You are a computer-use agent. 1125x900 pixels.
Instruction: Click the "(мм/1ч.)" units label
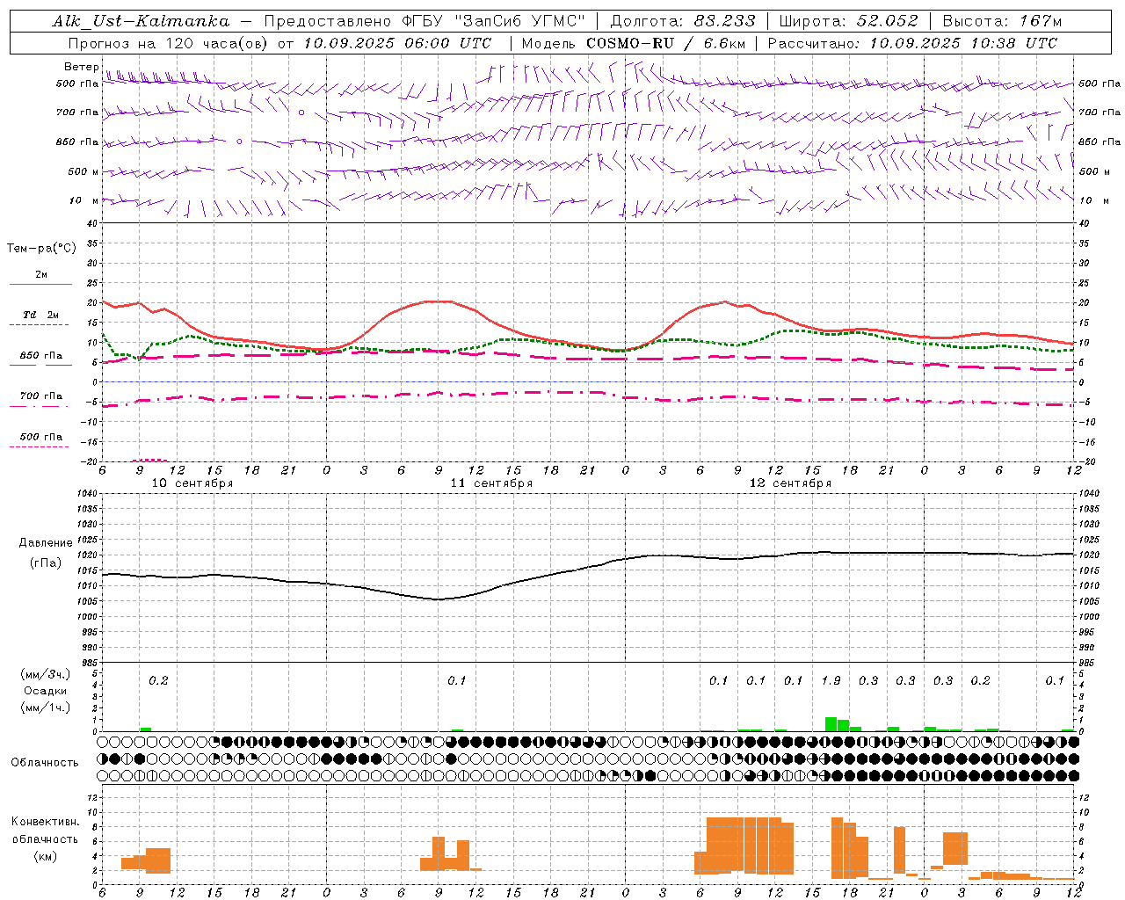tap(46, 708)
